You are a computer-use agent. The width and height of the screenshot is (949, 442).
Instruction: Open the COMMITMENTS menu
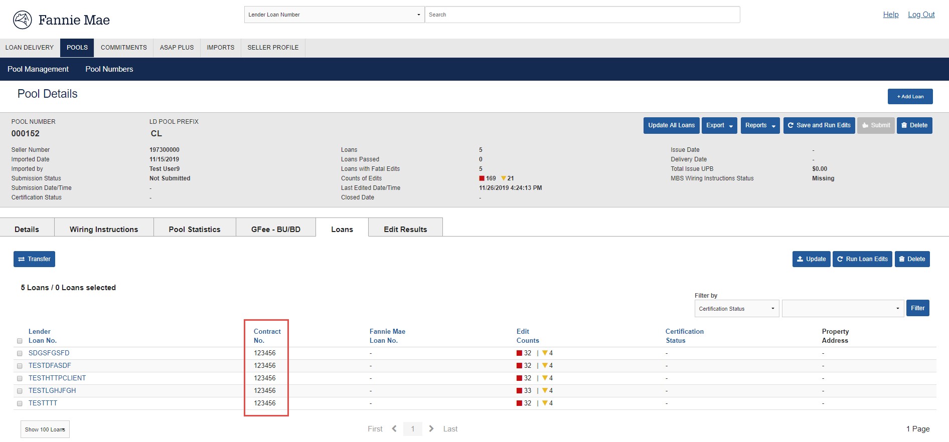coord(124,48)
